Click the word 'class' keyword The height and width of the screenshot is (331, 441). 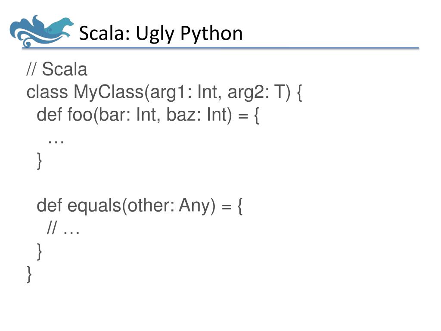(47, 92)
